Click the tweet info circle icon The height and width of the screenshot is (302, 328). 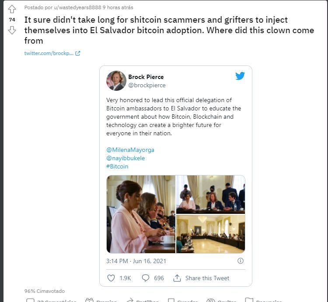click(x=241, y=261)
